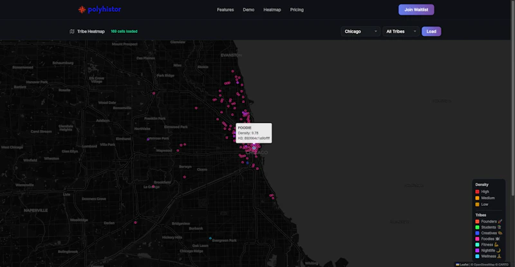Viewport: 515px width, 267px height.
Task: Click the page vertical scrollbar
Action: click(513, 98)
